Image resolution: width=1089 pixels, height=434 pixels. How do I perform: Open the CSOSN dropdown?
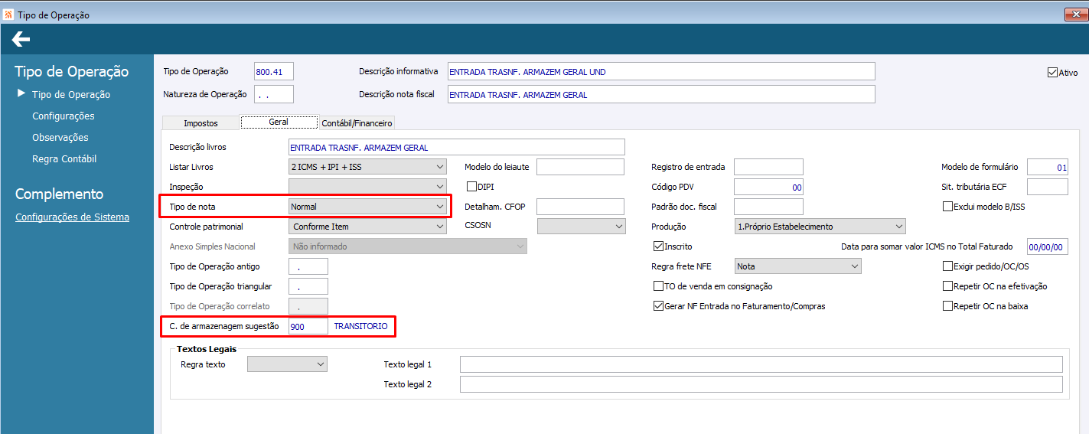tap(582, 227)
